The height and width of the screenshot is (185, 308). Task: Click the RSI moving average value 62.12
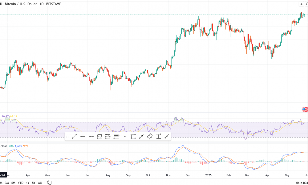(14, 116)
